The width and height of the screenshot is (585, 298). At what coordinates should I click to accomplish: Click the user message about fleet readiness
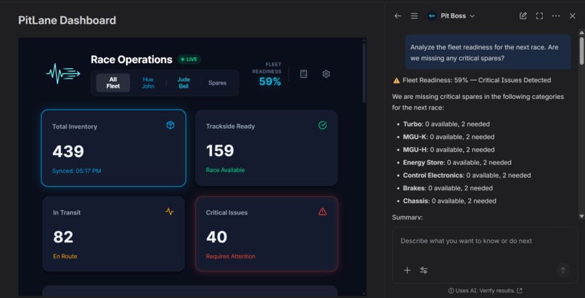[x=488, y=52]
